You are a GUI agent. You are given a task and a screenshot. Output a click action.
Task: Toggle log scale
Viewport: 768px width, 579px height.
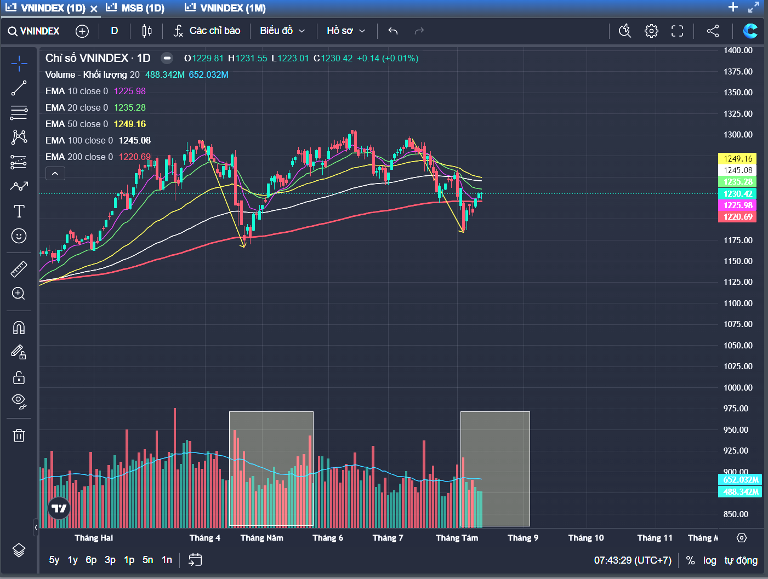[x=710, y=560]
